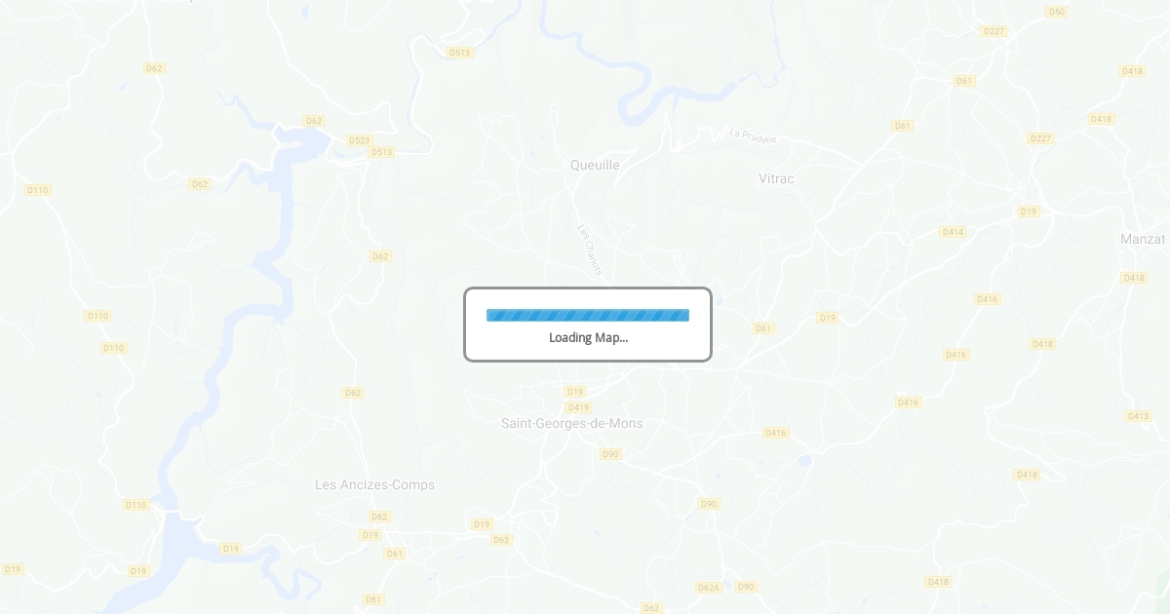Select the Saint-Georges-de-Mons label

pos(571,423)
